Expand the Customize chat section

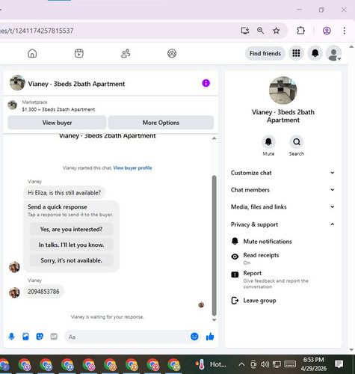coord(283,173)
